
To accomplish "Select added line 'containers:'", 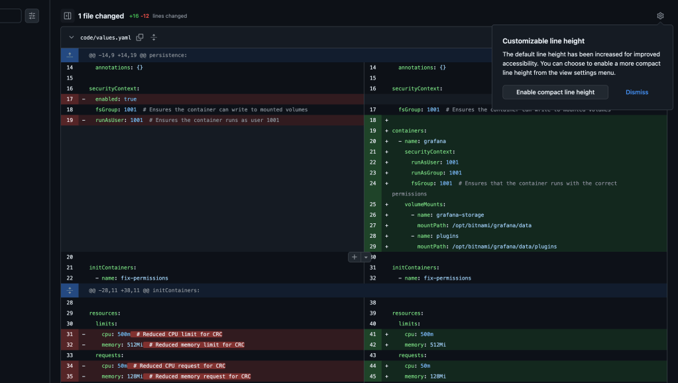I will 409,131.
